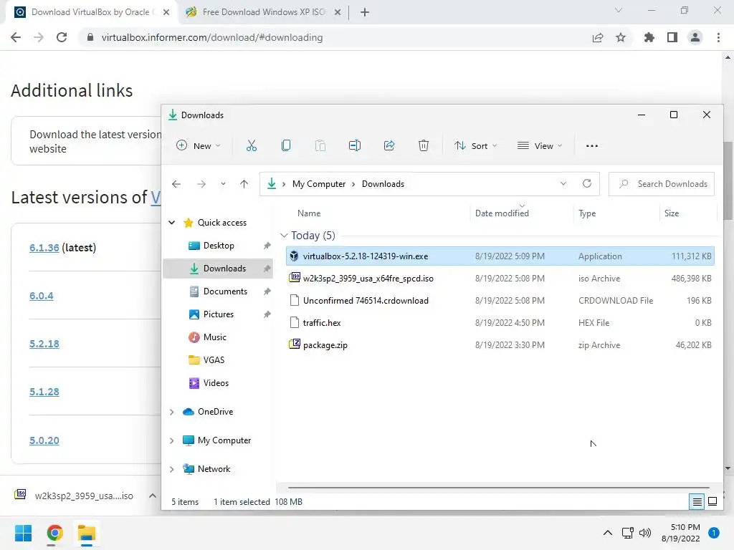Open the Chrome profile avatar
Screen dimensions: 734x550
[695, 37]
